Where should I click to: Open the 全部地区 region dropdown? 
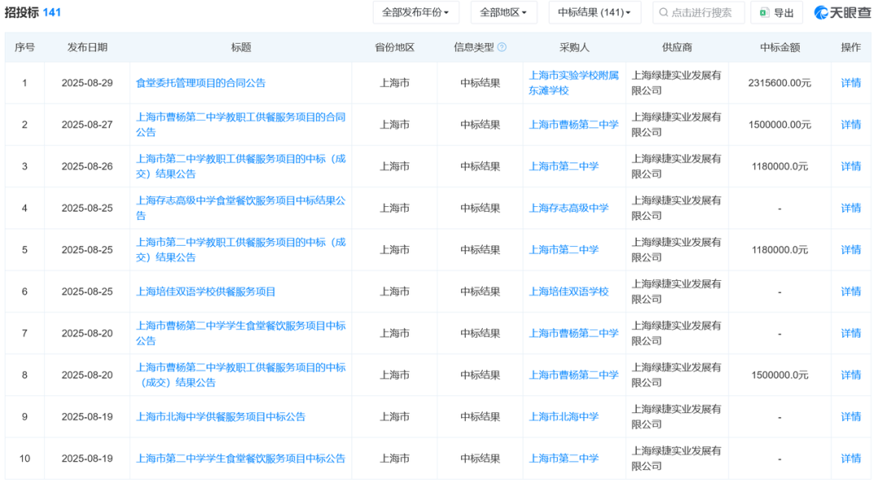coord(503,13)
